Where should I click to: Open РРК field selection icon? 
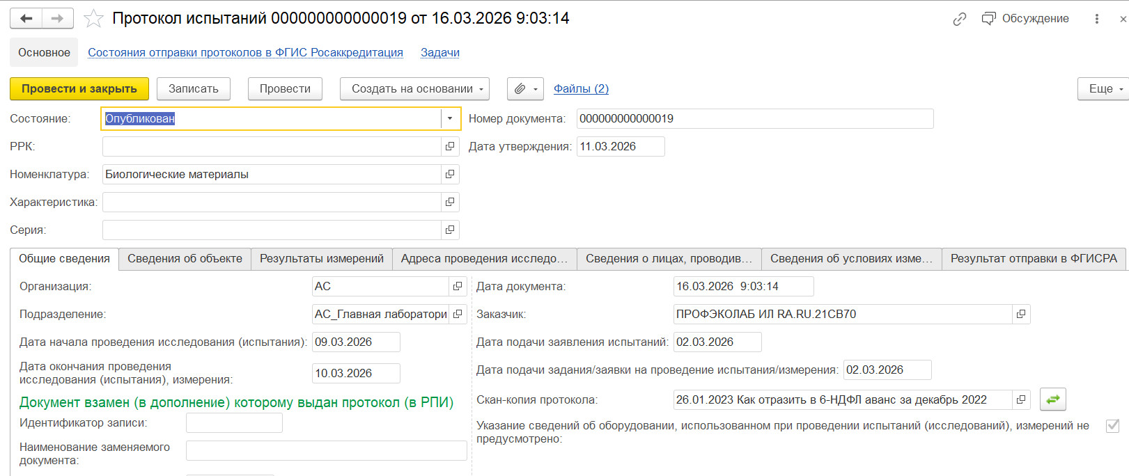pos(450,146)
